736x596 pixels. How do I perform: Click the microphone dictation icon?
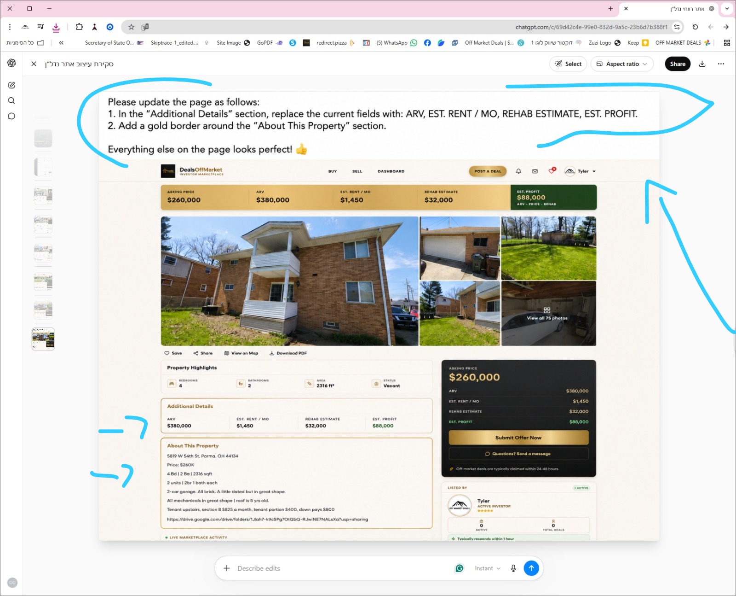513,568
